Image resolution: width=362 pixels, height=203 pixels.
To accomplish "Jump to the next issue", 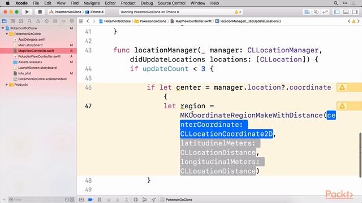I will [359, 21].
